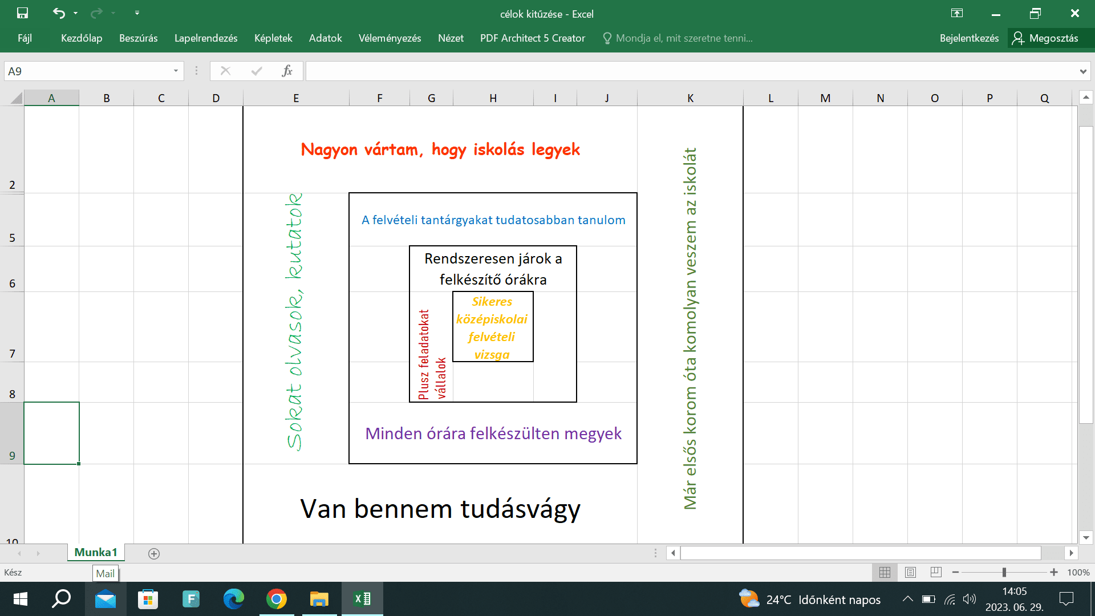Screen dimensions: 1095x616
Task: Click the Save icon in quick access toolbar
Action: pyautogui.click(x=22, y=13)
